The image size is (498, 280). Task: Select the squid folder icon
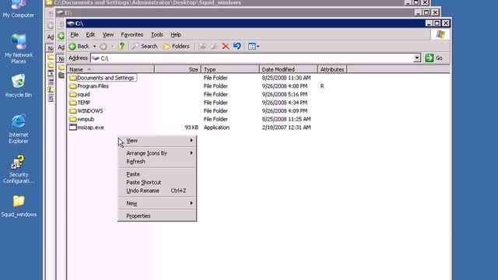point(72,94)
